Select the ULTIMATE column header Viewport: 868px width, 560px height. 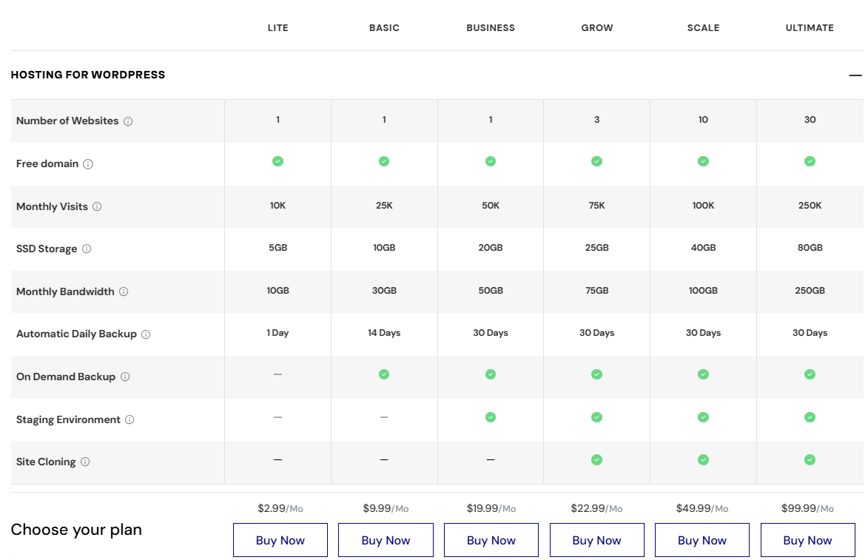pos(810,28)
